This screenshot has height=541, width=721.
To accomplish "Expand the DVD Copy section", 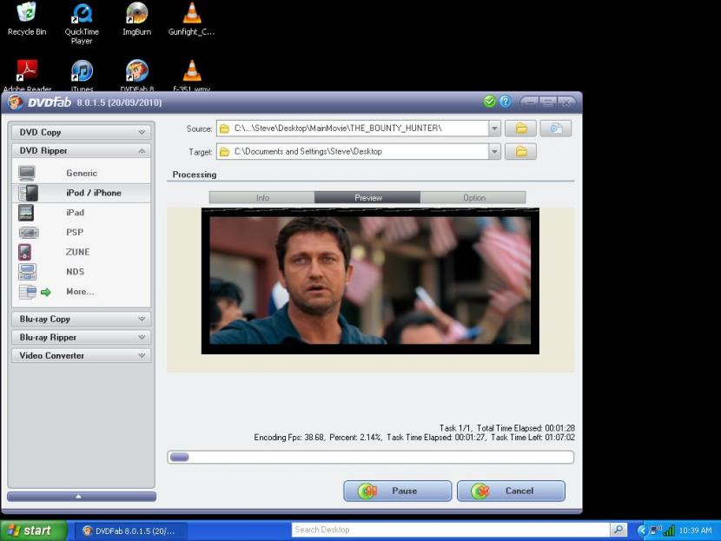I will [x=81, y=133].
